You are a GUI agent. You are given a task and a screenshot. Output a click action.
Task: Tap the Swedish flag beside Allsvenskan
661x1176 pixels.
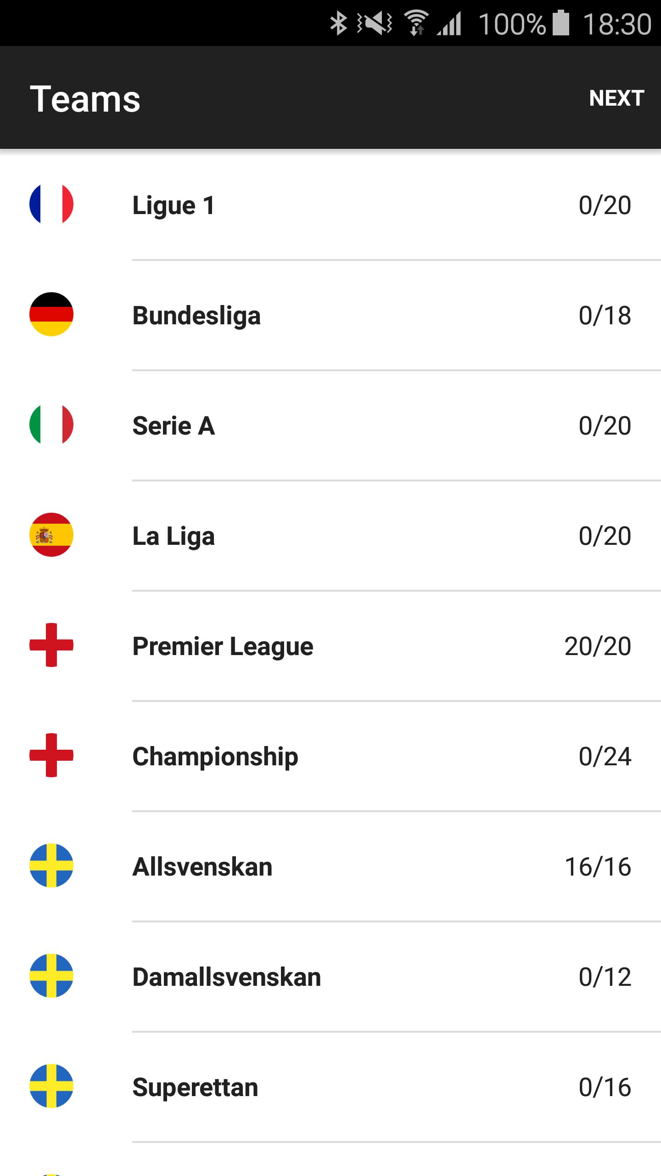[x=51, y=865]
